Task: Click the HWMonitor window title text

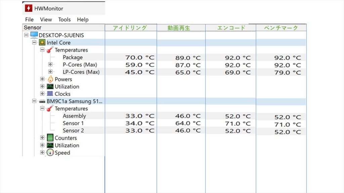Action: click(49, 8)
